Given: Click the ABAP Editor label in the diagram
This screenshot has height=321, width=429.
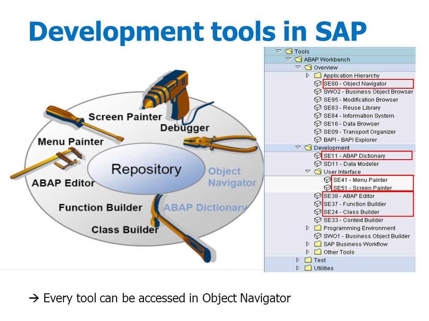Looking at the screenshot, I should click(63, 183).
